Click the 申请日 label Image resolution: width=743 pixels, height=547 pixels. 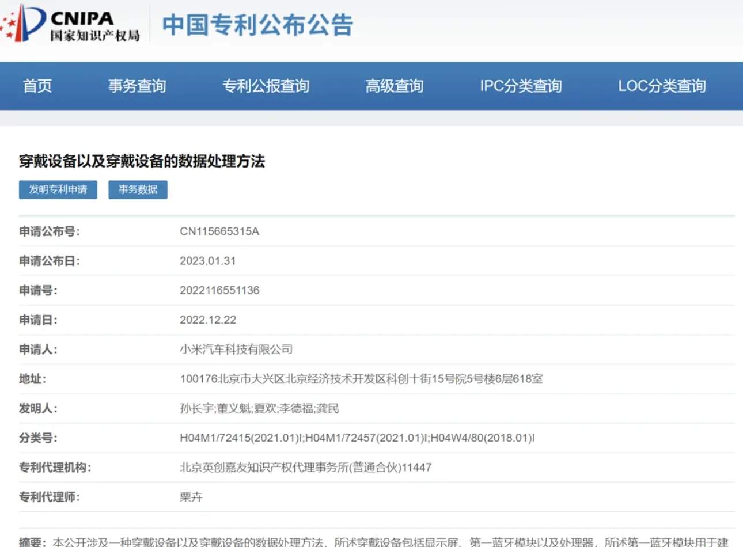pyautogui.click(x=38, y=320)
